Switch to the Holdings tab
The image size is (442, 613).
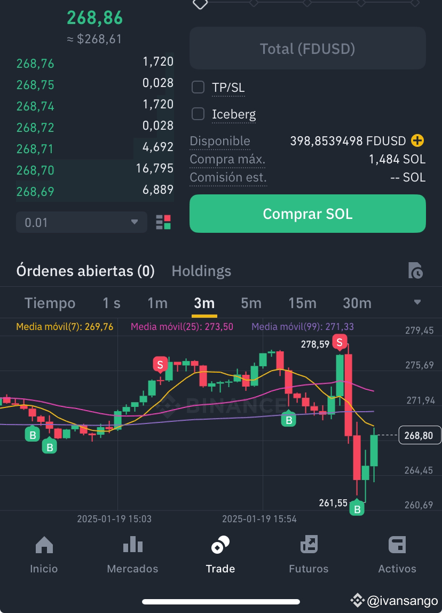(201, 271)
